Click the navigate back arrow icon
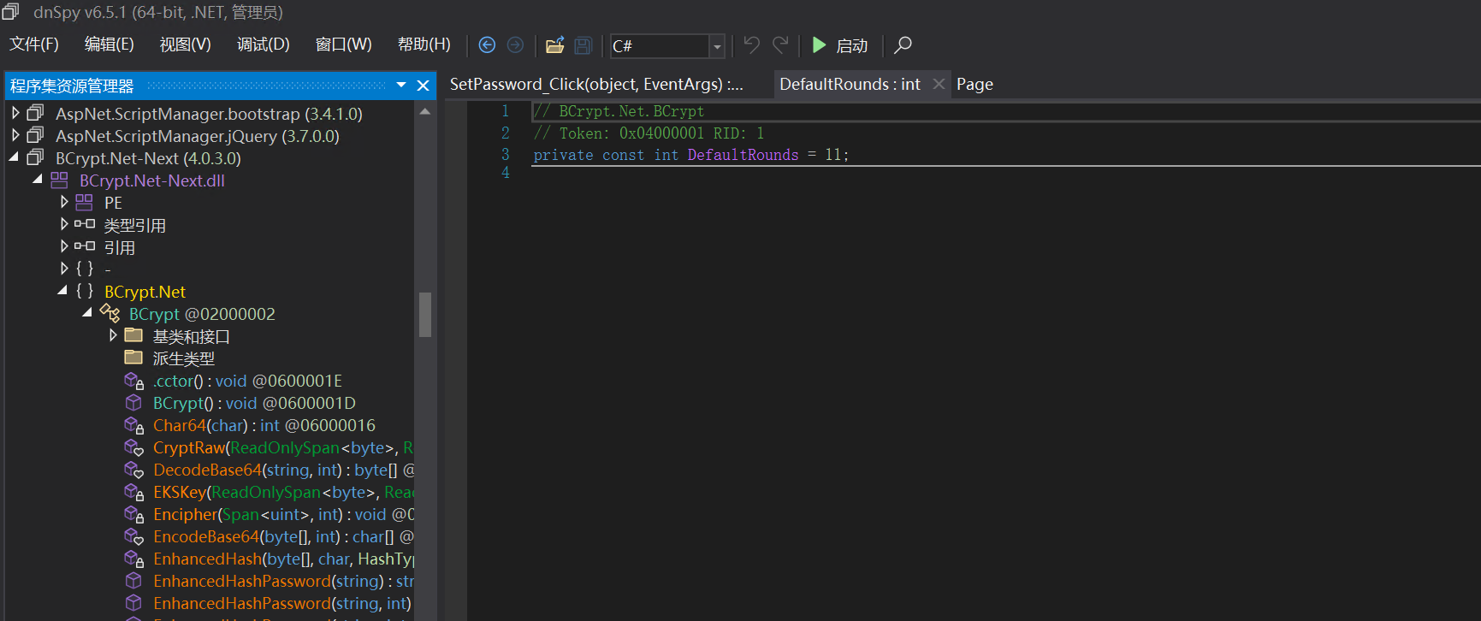 click(487, 45)
